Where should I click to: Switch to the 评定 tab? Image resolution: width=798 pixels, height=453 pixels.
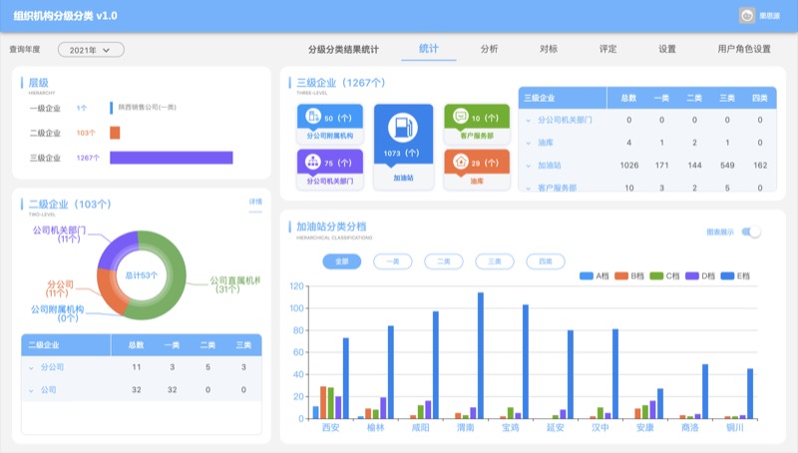tap(608, 49)
